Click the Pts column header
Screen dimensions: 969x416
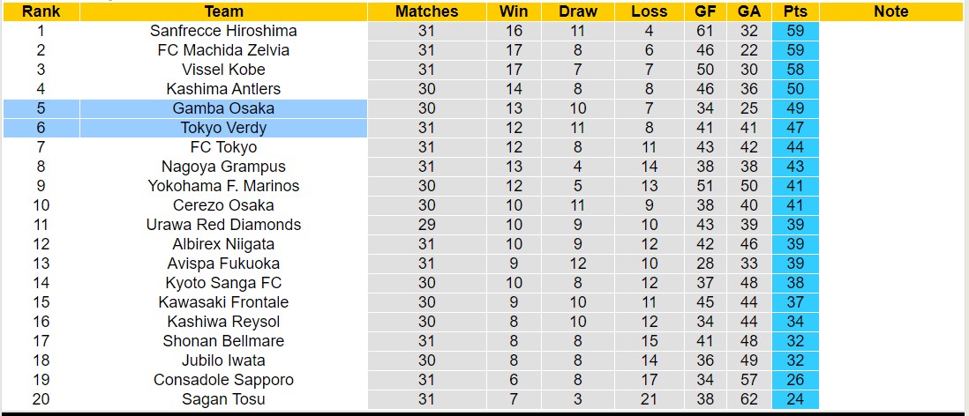(794, 11)
